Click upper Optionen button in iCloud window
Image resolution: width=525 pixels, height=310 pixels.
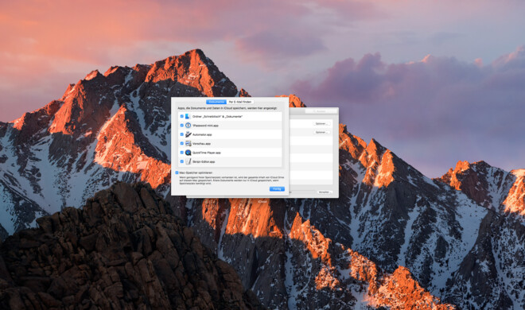point(322,124)
